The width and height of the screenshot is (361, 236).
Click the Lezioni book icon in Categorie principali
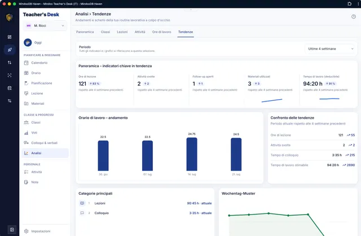click(x=82, y=203)
